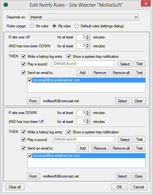The height and width of the screenshot is (195, 153).
Task: Select the 'No rules' radio option
Action: pos(32,26)
